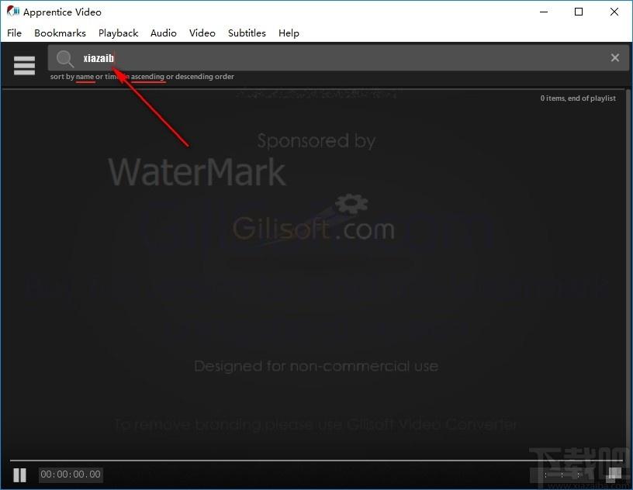Sort playlist by name link

(85, 77)
